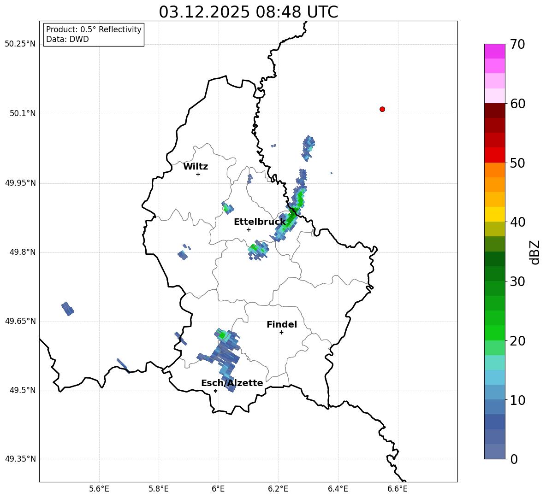Screen dimensions: 546x498
Task: Click the 20 colorbar tick label
Action: pos(517,341)
